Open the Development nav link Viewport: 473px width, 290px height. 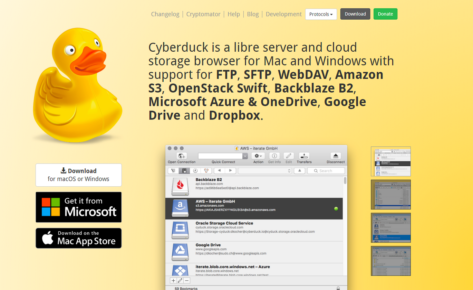tap(284, 14)
